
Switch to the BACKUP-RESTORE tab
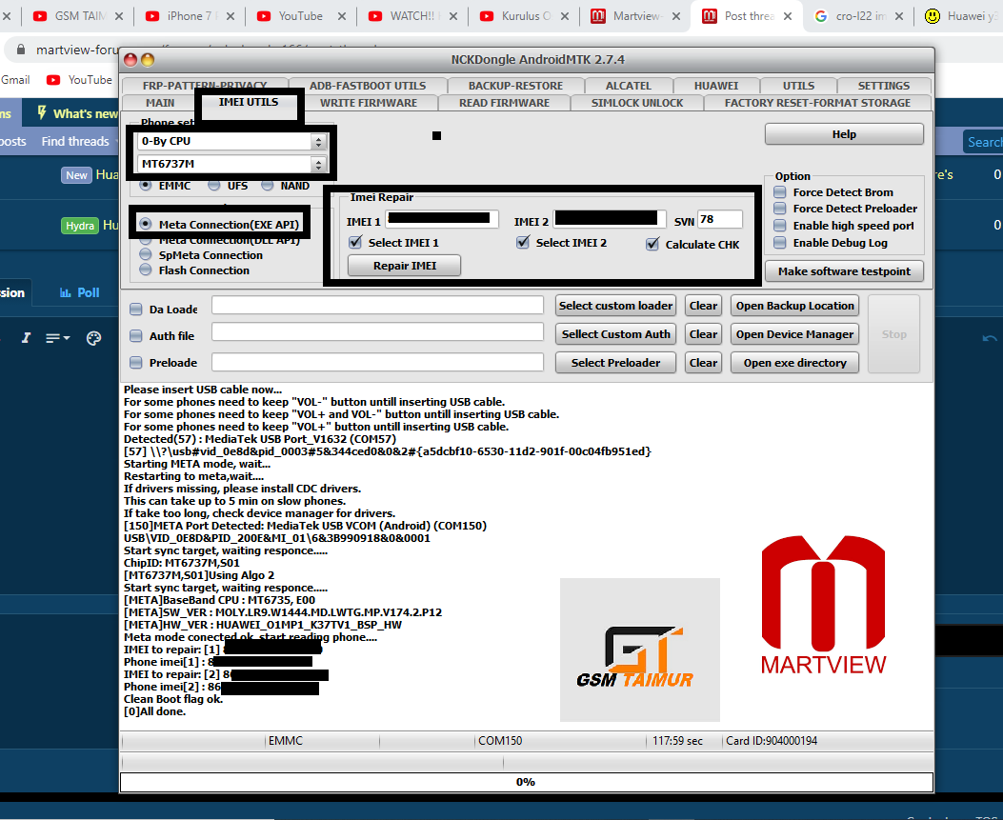click(x=515, y=86)
